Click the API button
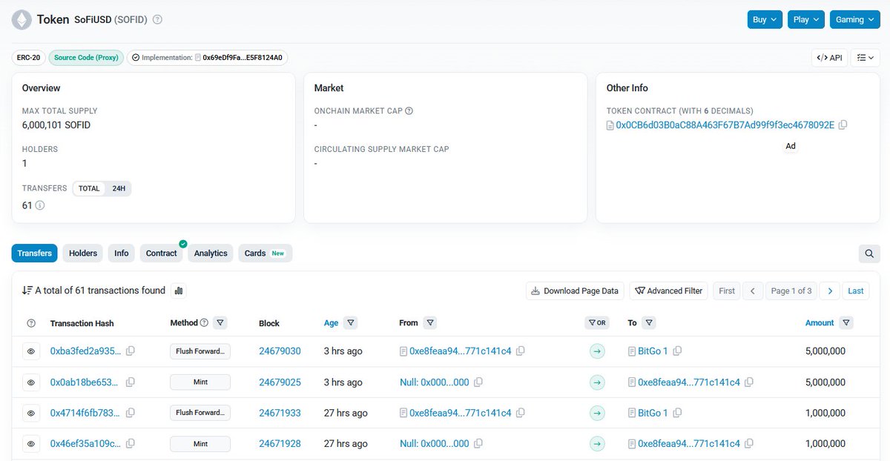 829,58
